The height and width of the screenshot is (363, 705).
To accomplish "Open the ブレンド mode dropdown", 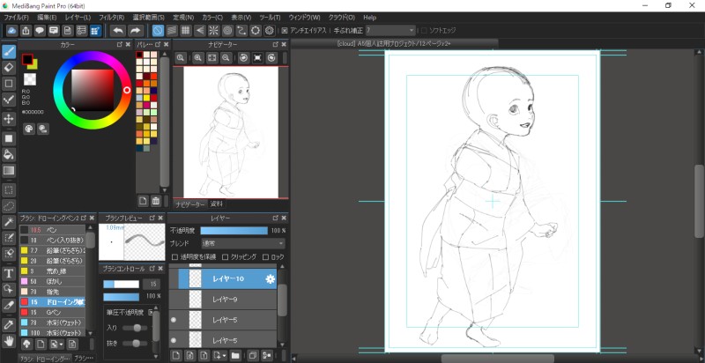I will 243,243.
